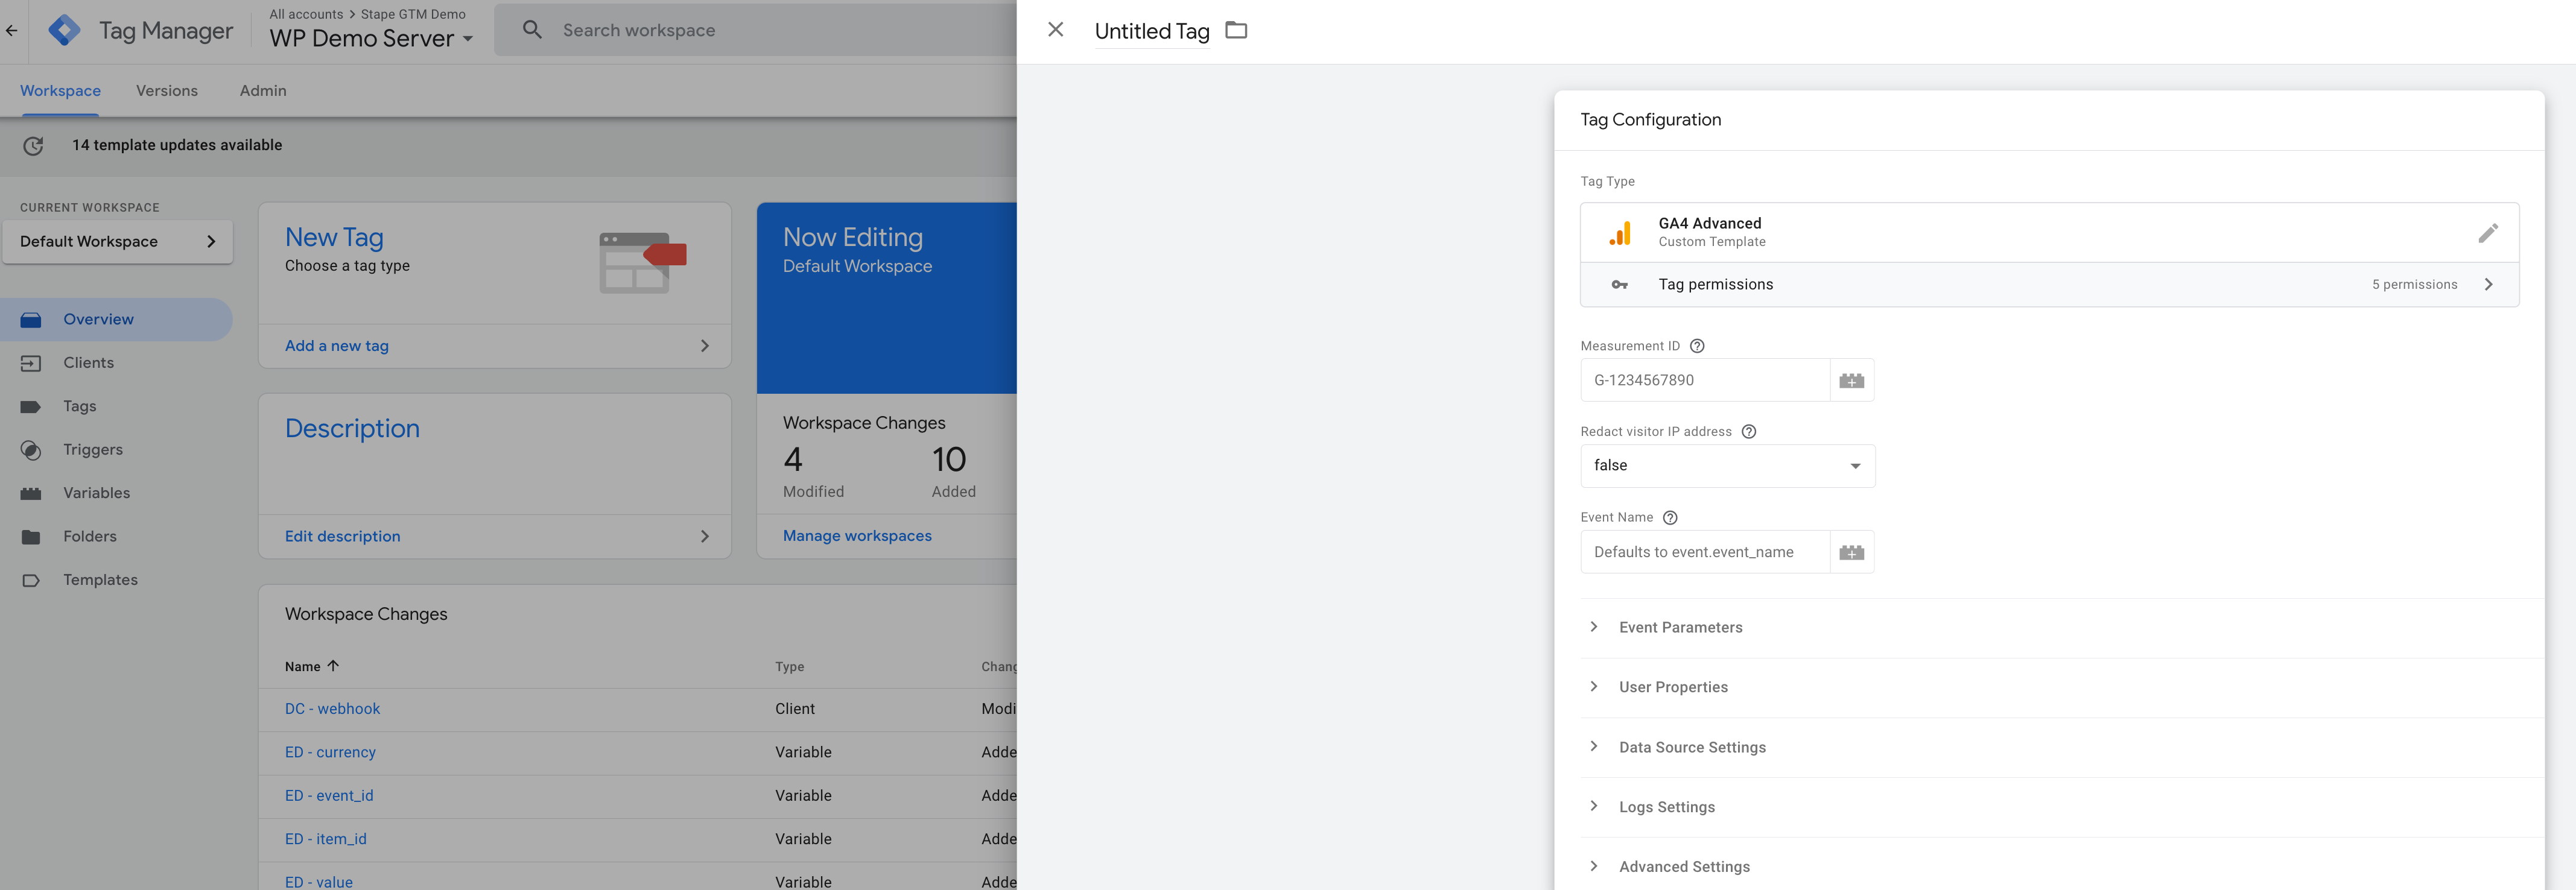
Task: Click the help icon next to Redact visitor IP address
Action: pos(1748,431)
